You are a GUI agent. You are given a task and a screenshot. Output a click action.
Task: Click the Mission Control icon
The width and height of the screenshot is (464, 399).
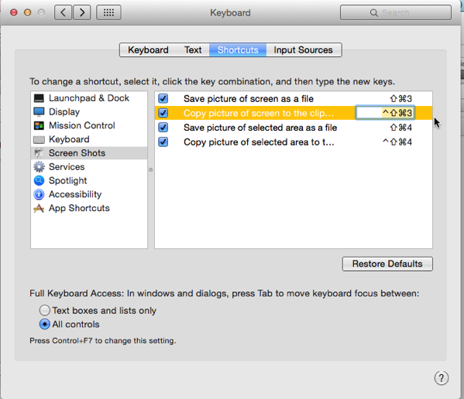click(x=39, y=125)
